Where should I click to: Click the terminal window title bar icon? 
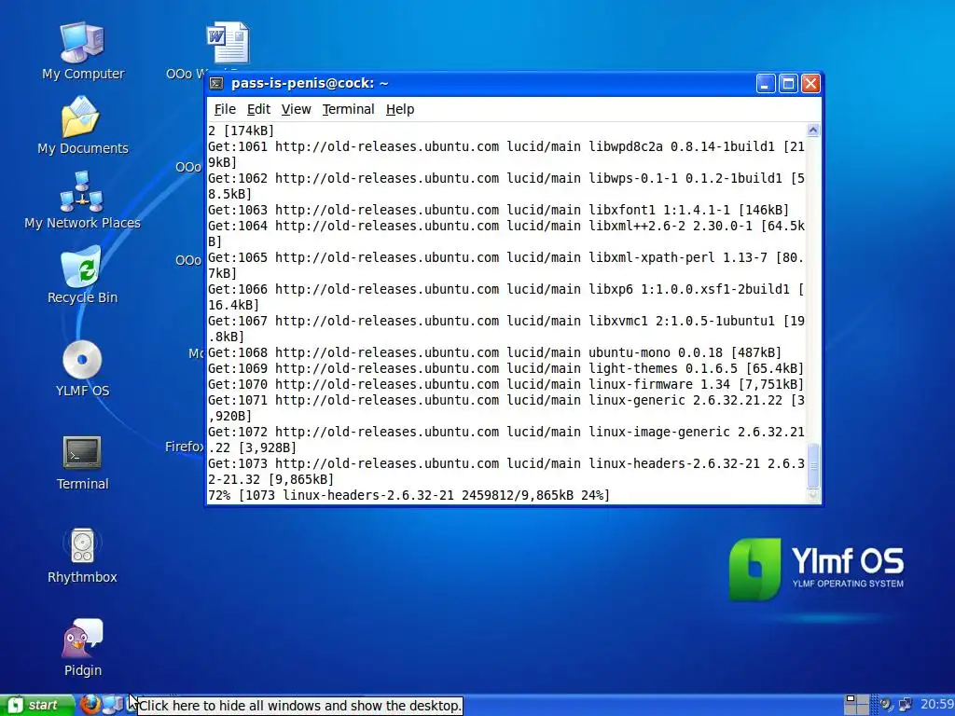pyautogui.click(x=216, y=83)
